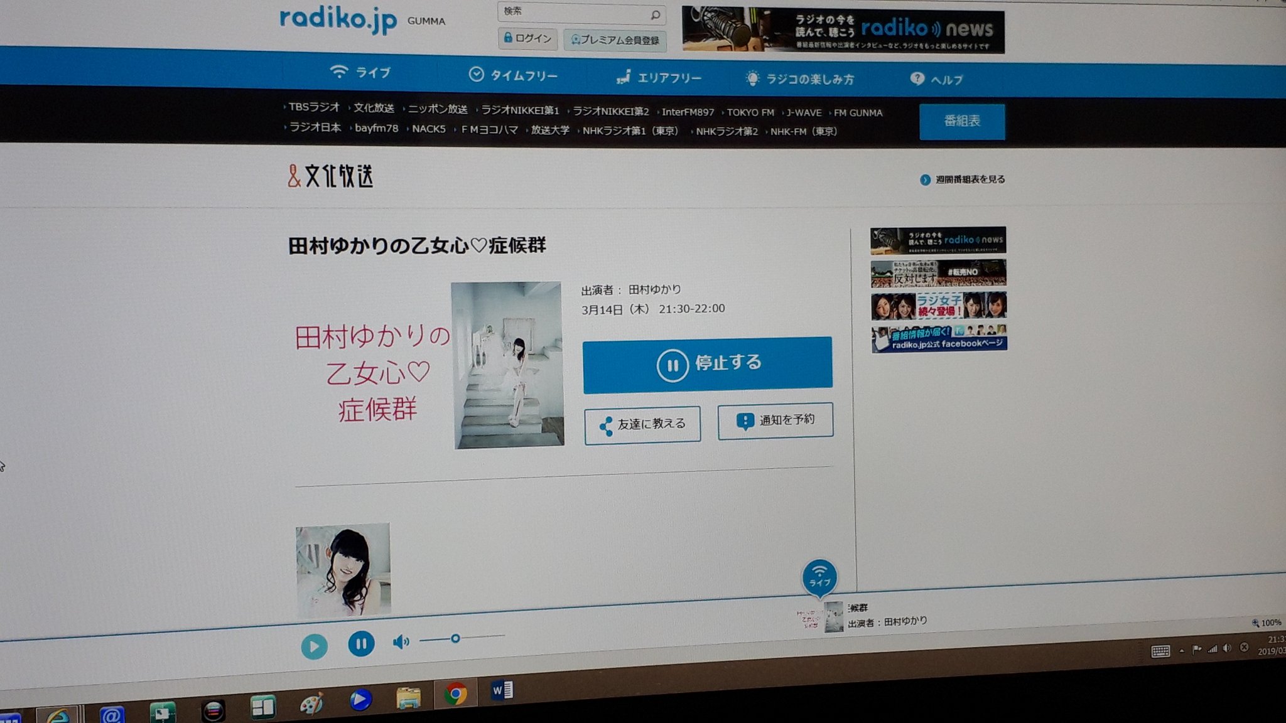Image resolution: width=1286 pixels, height=723 pixels.
Task: Select 放送大学 station link
Action: click(550, 131)
